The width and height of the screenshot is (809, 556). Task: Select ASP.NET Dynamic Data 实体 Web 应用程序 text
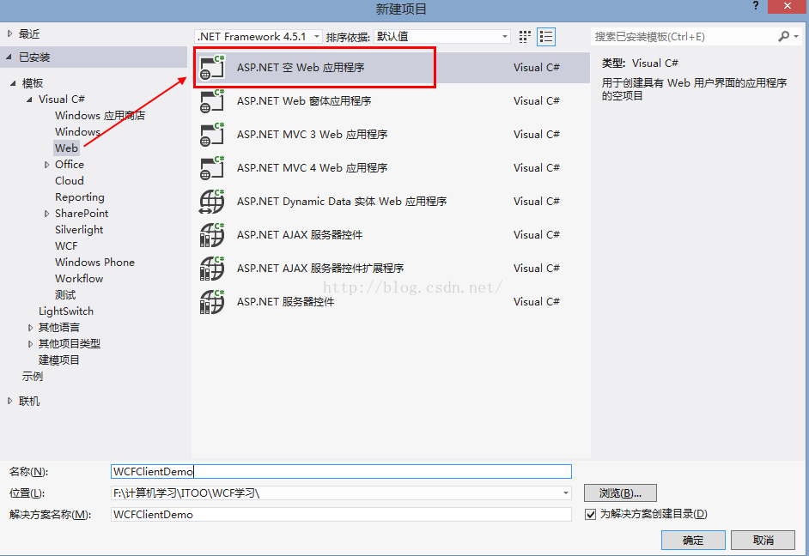point(342,202)
